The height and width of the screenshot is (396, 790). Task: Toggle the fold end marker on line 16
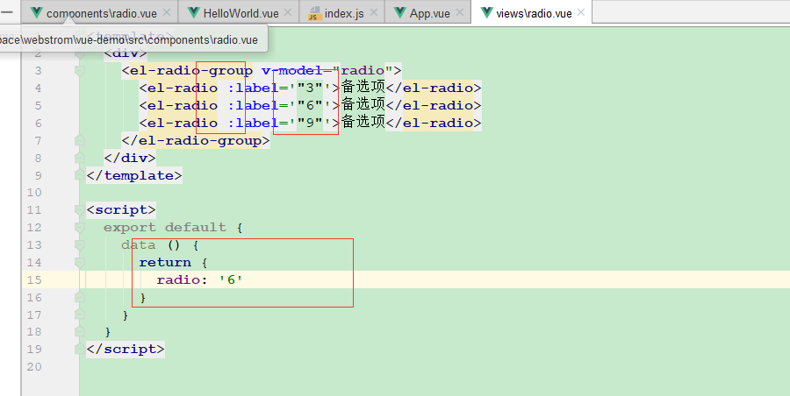80,297
